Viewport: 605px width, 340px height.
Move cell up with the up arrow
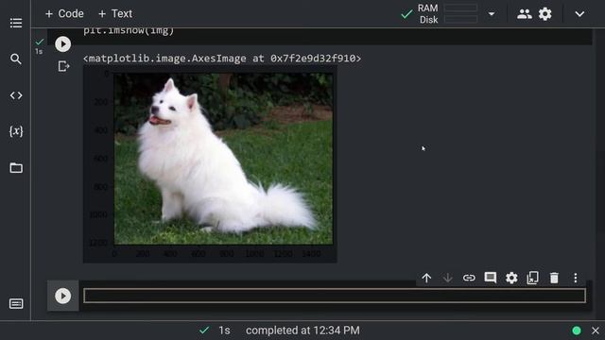pyautogui.click(x=426, y=278)
